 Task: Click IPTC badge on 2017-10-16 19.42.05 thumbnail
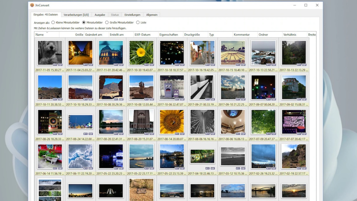click(208, 65)
